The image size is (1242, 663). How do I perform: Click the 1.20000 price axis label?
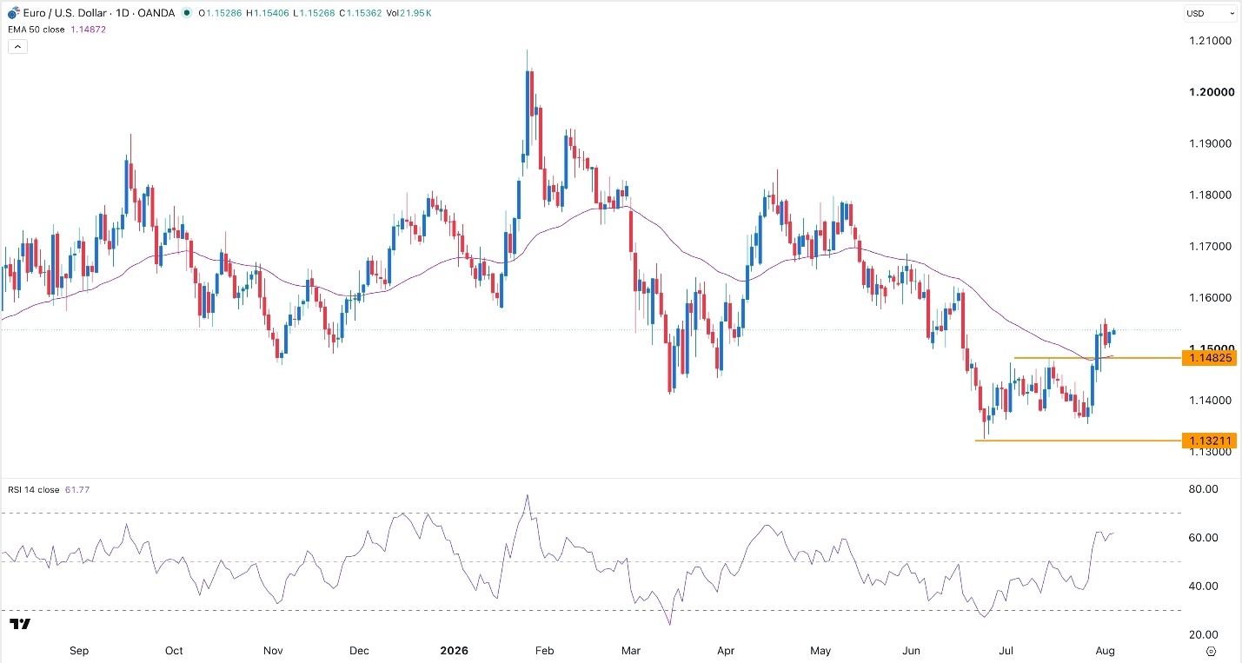pyautogui.click(x=1212, y=92)
